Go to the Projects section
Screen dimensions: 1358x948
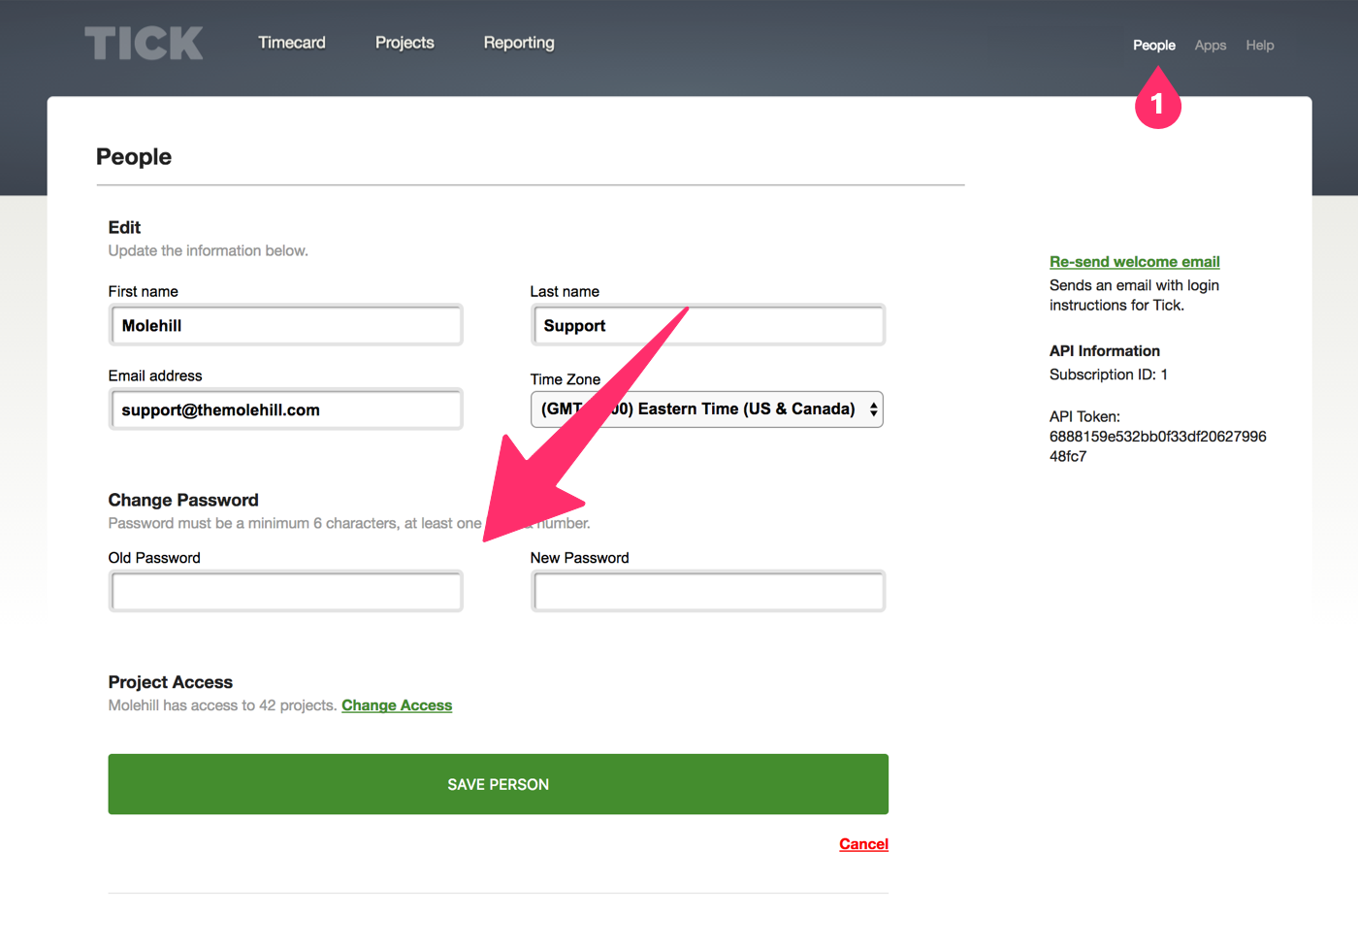pos(404,43)
